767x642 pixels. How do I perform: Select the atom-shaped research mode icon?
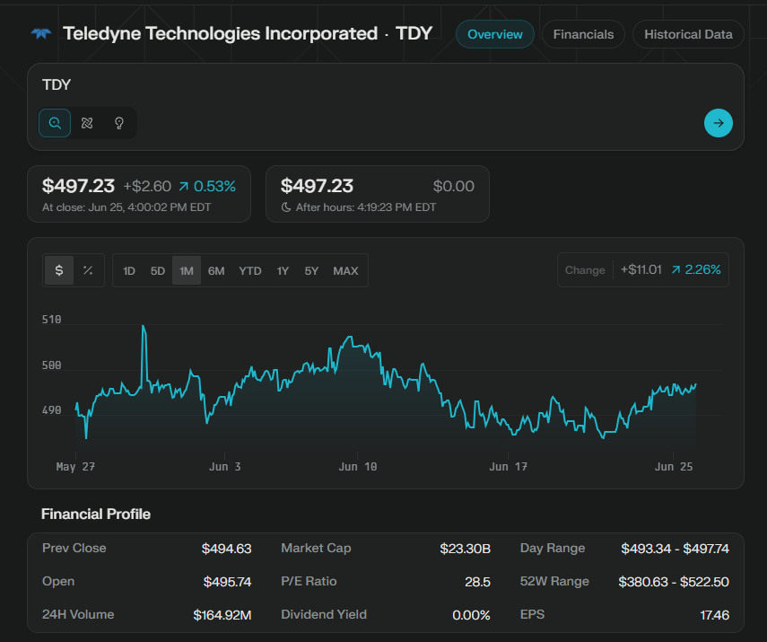point(87,123)
